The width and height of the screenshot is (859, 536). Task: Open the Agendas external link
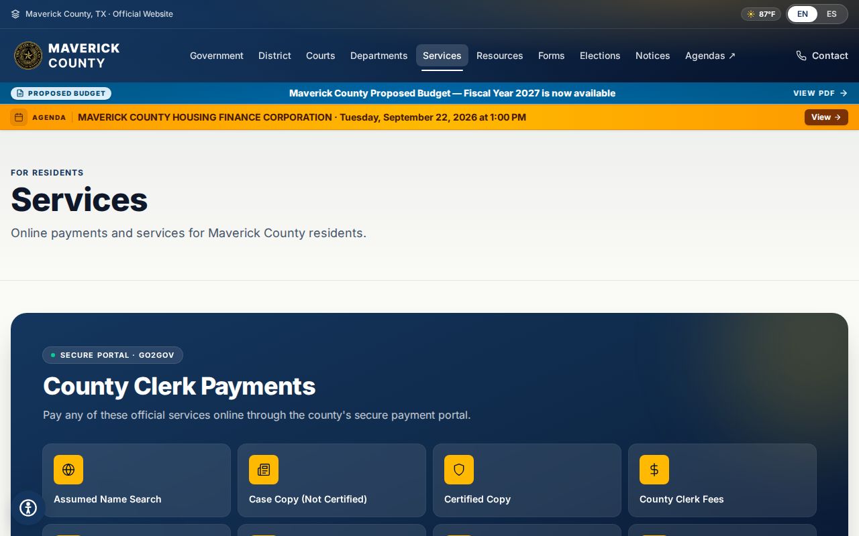pyautogui.click(x=710, y=56)
